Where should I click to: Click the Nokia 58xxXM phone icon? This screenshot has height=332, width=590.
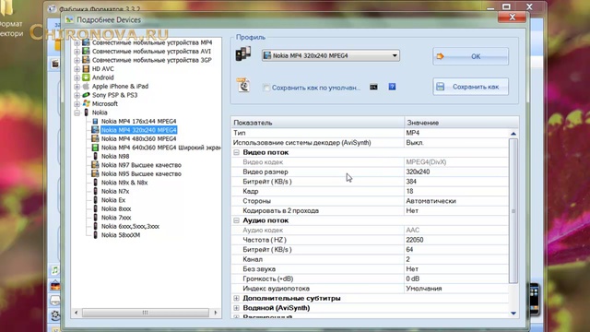tap(95, 235)
